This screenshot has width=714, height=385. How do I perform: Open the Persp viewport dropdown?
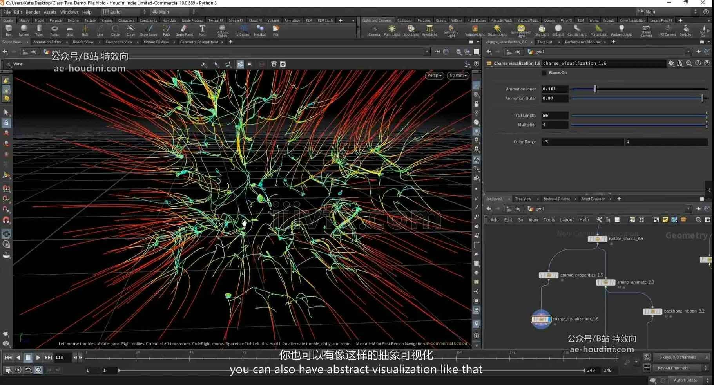point(434,75)
